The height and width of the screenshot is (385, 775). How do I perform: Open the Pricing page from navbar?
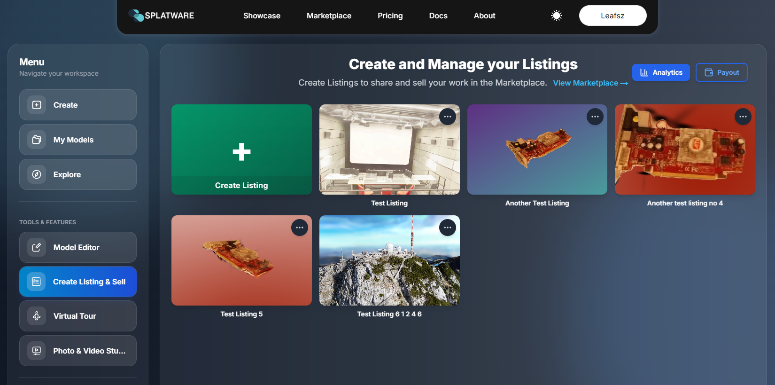coord(390,16)
